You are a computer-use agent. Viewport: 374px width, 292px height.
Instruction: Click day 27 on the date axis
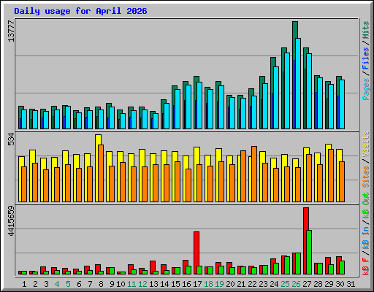pyautogui.click(x=307, y=284)
